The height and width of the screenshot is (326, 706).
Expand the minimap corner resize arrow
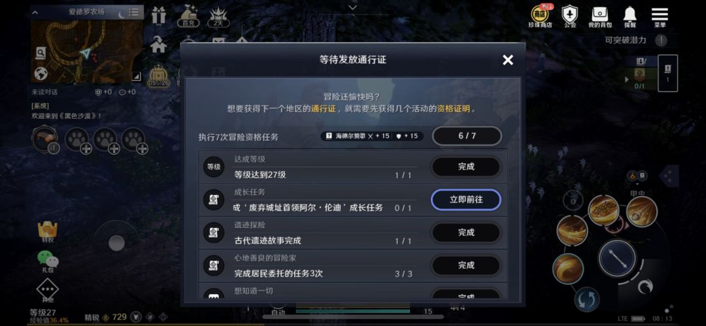coord(136,77)
